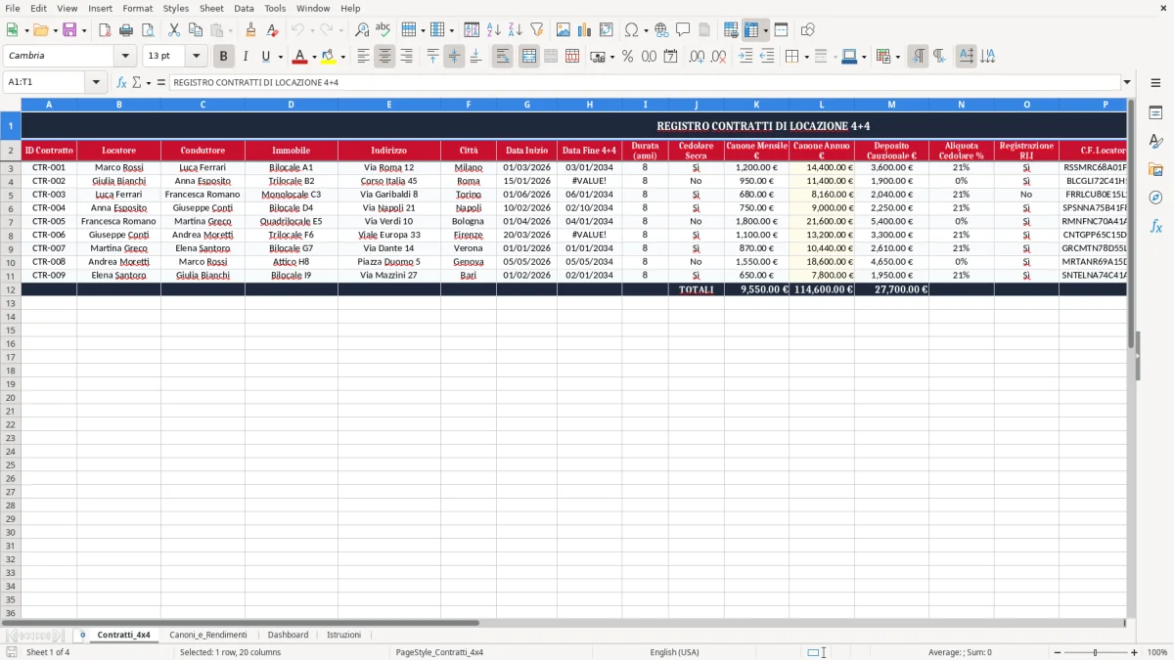Toggle Center Horizontally alignment
This screenshot has width=1174, height=660.
coord(384,57)
